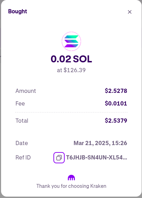This screenshot has height=198, width=142.
Task: Click the Bought title text
Action: pos(18,12)
